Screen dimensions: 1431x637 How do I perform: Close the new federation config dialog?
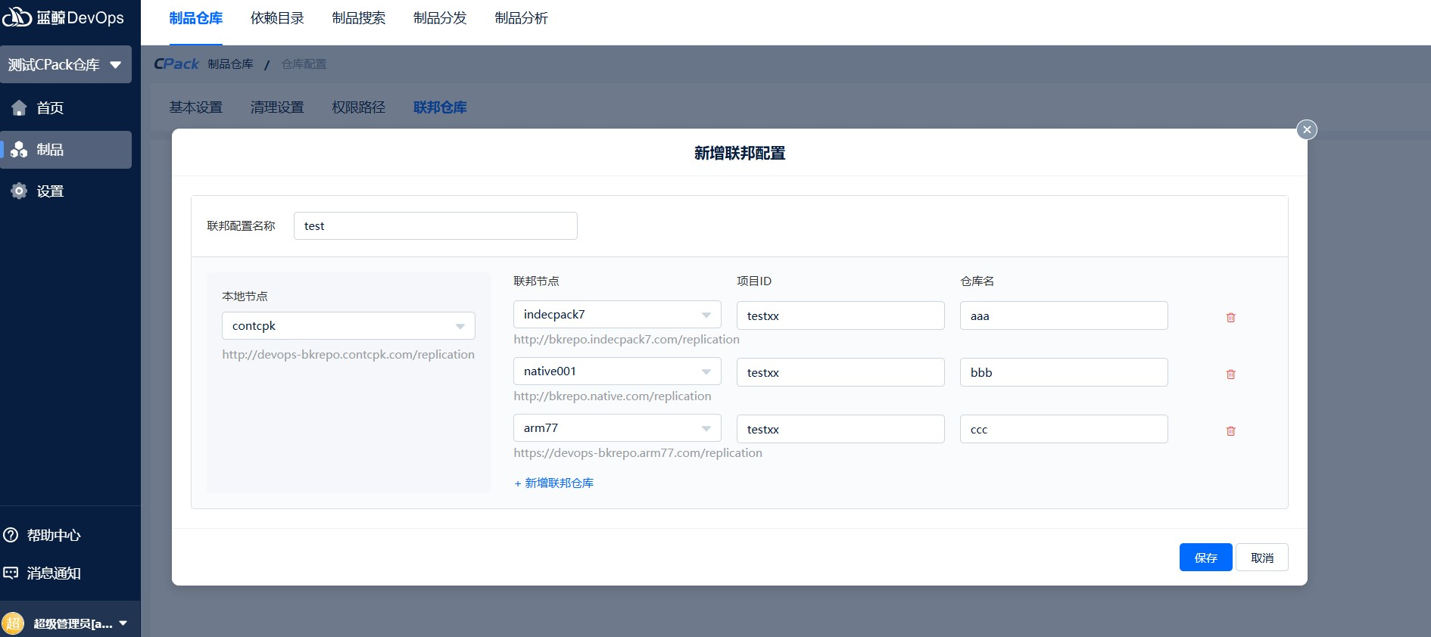tap(1306, 129)
